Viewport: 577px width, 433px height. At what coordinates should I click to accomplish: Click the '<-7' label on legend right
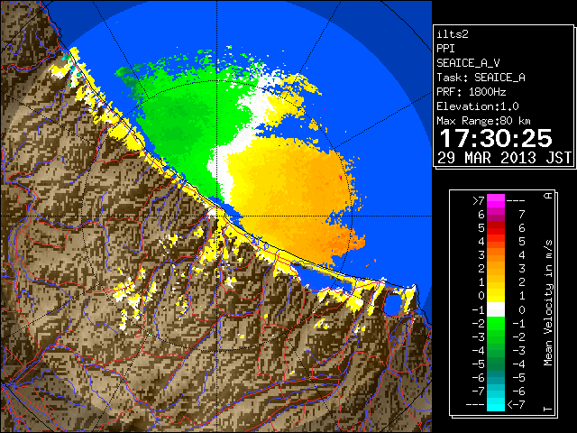coord(516,405)
